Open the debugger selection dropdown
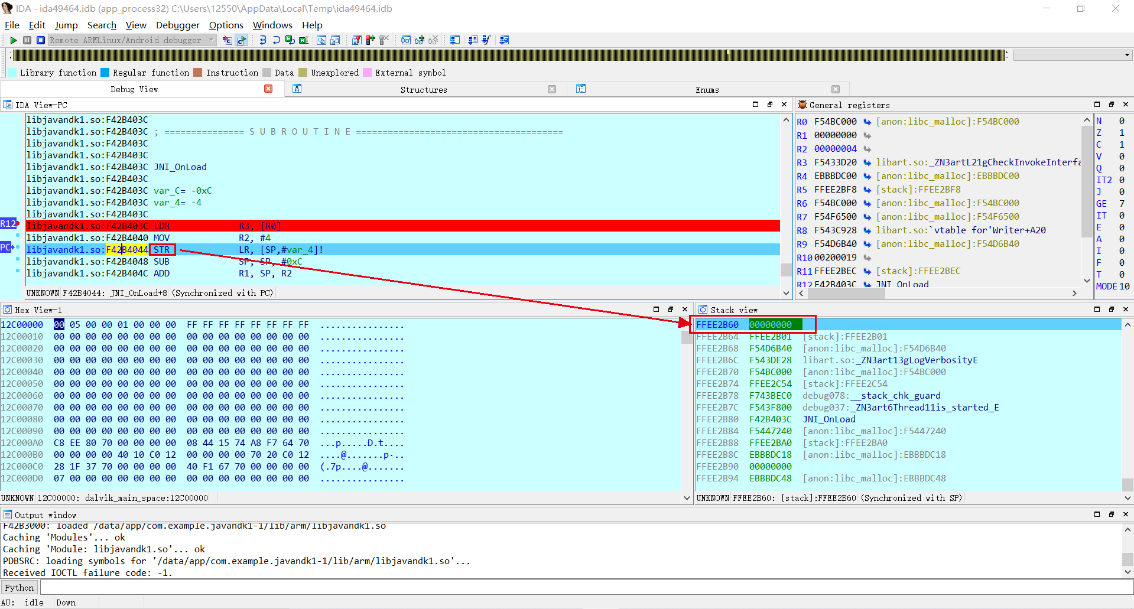The image size is (1134, 609). click(212, 40)
